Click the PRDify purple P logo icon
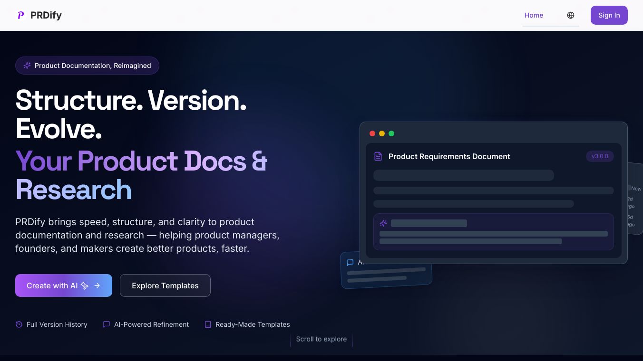The image size is (643, 361). pos(20,15)
